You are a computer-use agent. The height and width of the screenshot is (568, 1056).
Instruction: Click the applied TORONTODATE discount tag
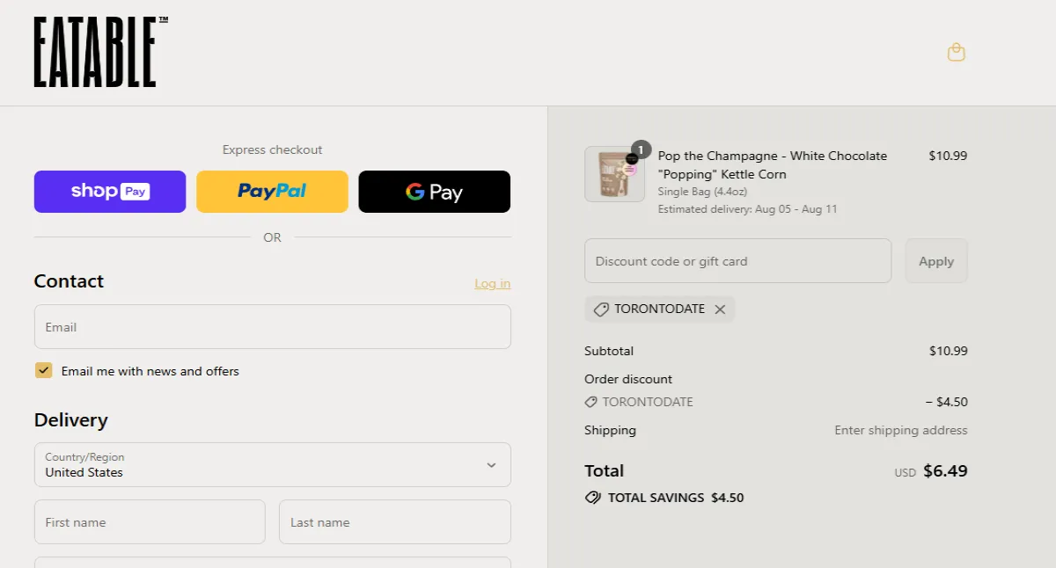coord(651,309)
